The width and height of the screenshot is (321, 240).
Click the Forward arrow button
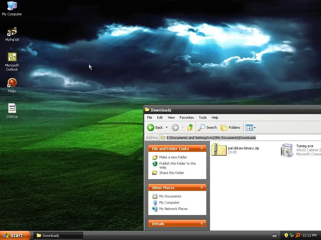(x=175, y=127)
